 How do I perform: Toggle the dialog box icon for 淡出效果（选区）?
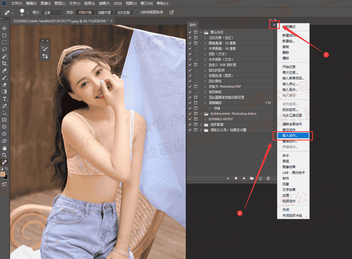click(x=196, y=38)
